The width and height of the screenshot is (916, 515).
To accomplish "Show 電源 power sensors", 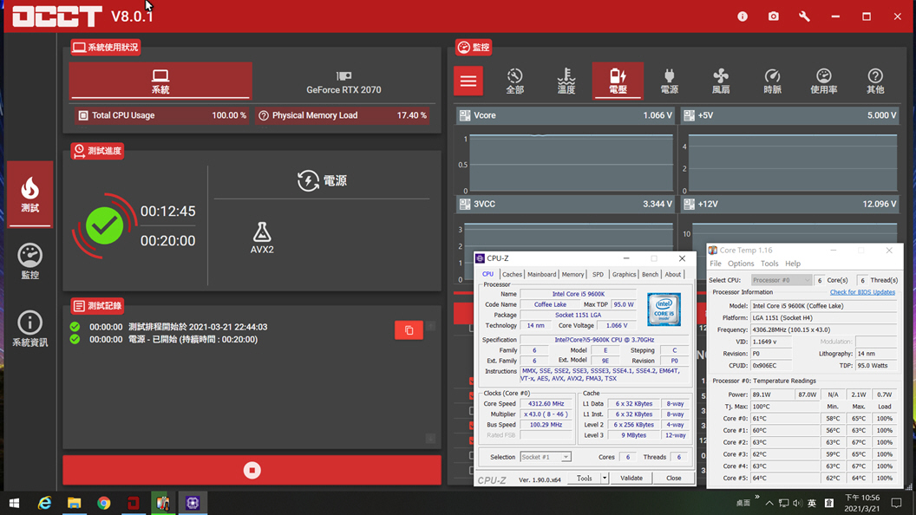I will (x=669, y=81).
